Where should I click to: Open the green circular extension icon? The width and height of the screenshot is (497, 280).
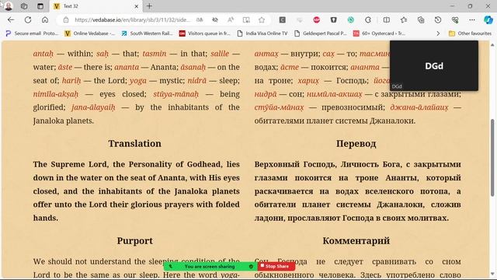(350, 19)
